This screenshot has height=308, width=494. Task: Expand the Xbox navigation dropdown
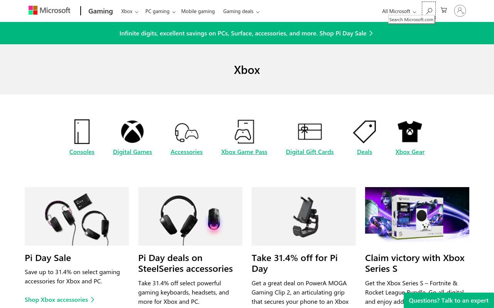tap(129, 11)
